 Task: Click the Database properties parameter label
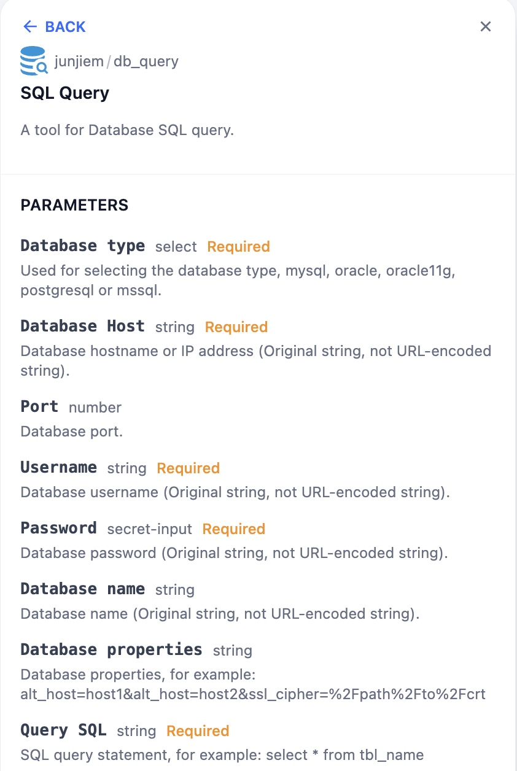(x=111, y=650)
